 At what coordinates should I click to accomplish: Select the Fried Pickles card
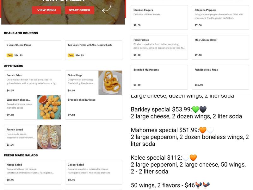point(159,47)
